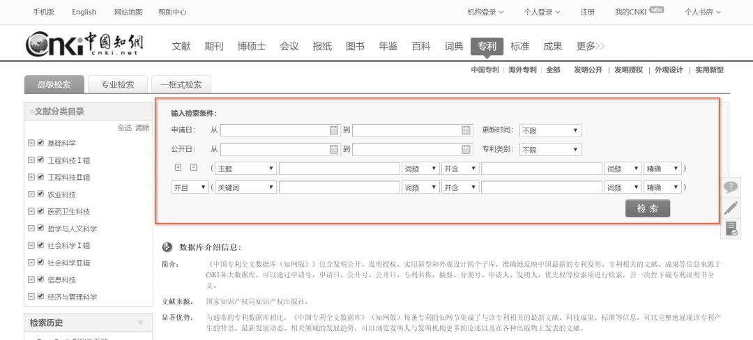Click the pencil feedback side icon
Viewport: 753px width, 340px height.
click(x=731, y=208)
